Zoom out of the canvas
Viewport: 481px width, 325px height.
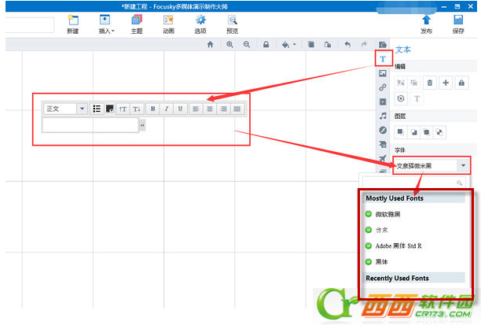click(x=247, y=45)
